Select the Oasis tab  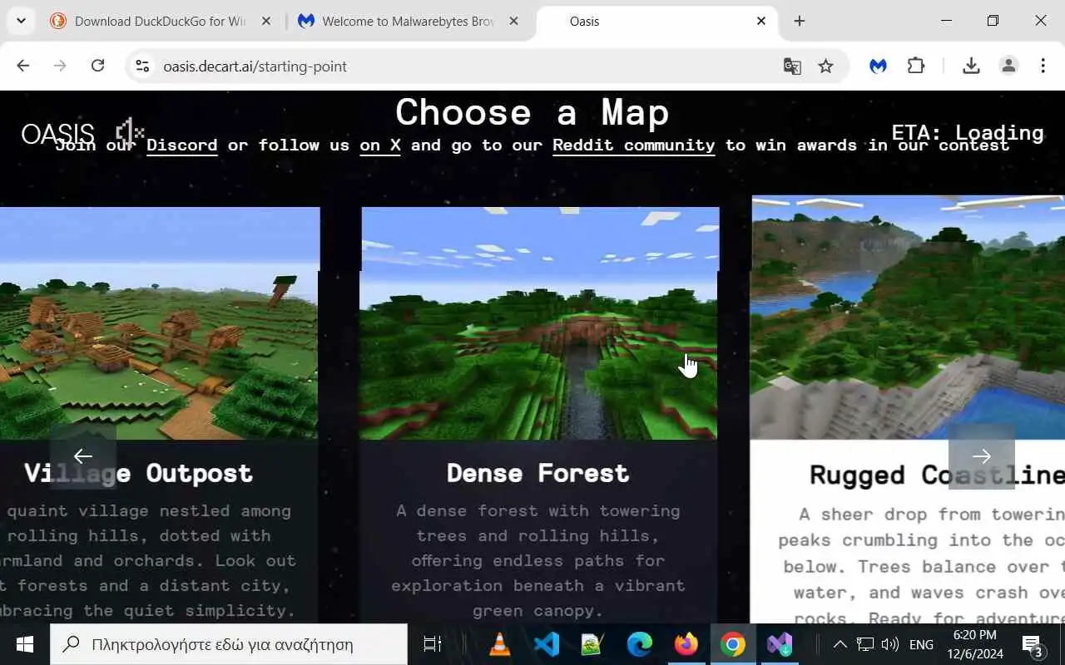coord(657,21)
